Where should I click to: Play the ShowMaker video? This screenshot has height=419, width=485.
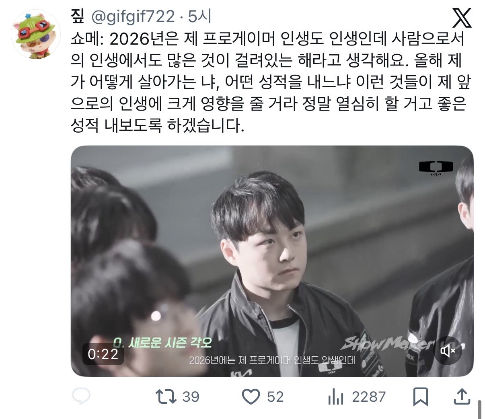tap(272, 261)
